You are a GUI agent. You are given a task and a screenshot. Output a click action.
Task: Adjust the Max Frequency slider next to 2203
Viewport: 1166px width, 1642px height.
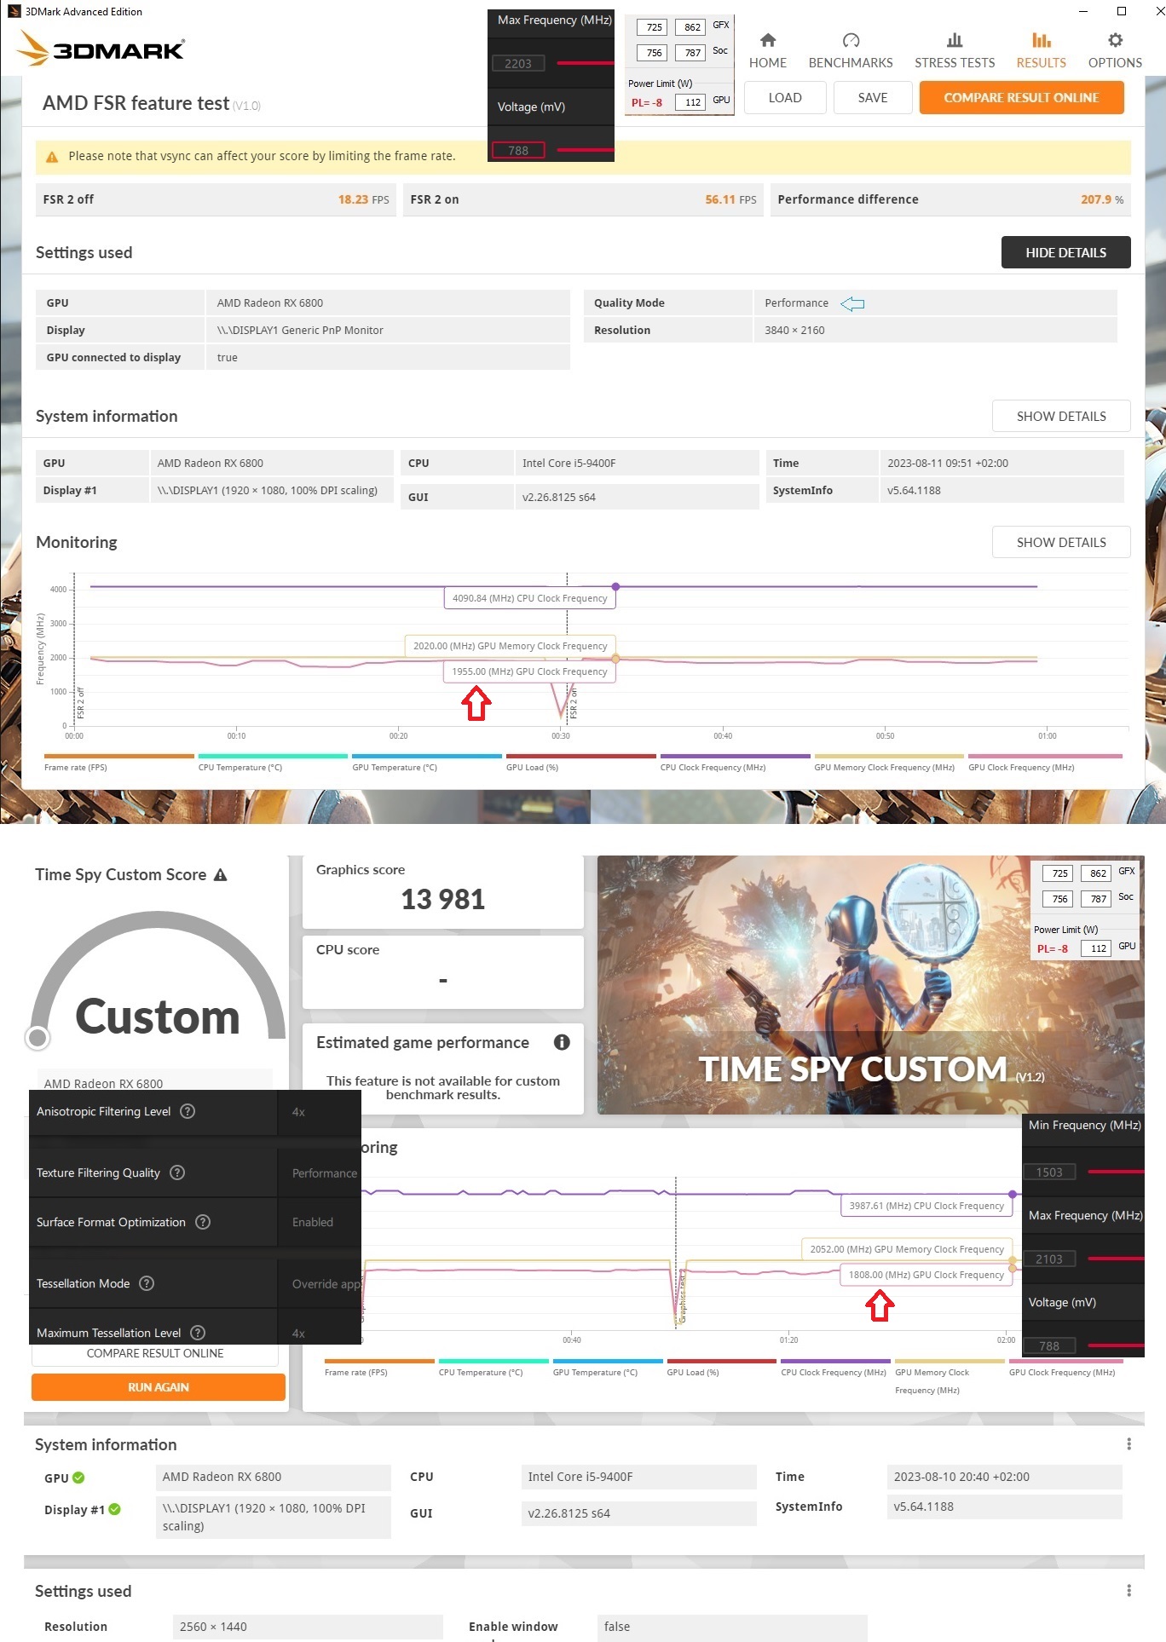pyautogui.click(x=585, y=63)
